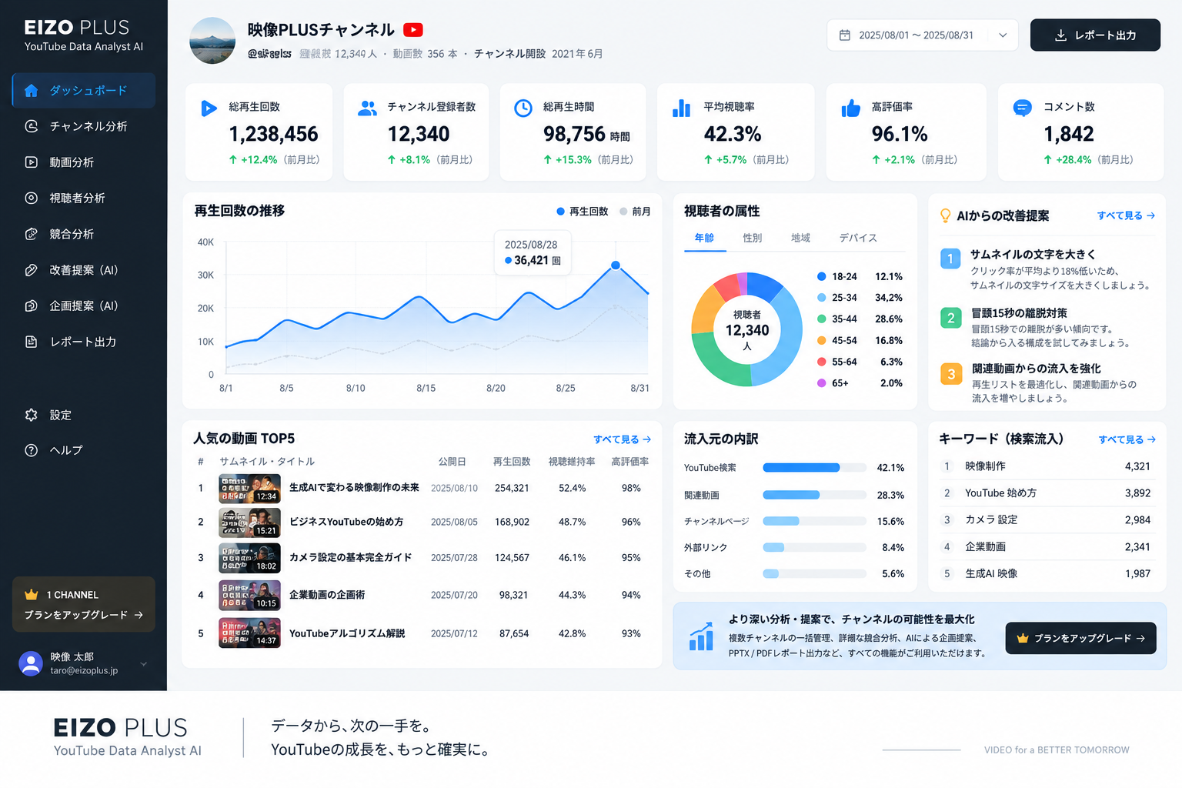Select keyword row 映像制作
Image resolution: width=1182 pixels, height=788 pixels.
coord(1047,466)
